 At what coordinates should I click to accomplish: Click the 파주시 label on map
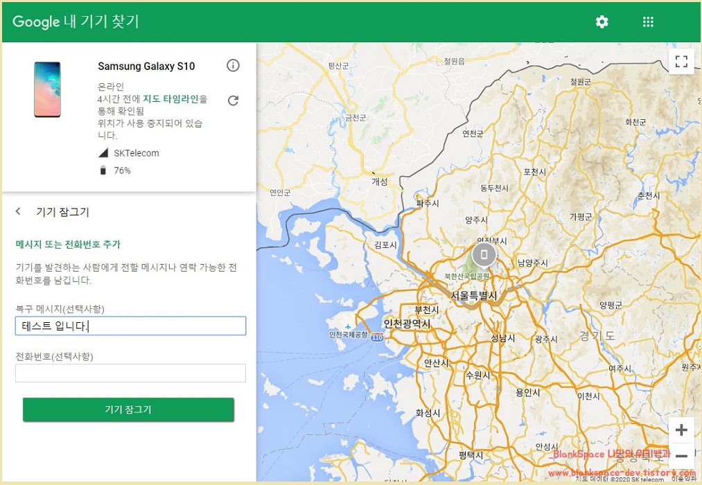click(x=428, y=203)
